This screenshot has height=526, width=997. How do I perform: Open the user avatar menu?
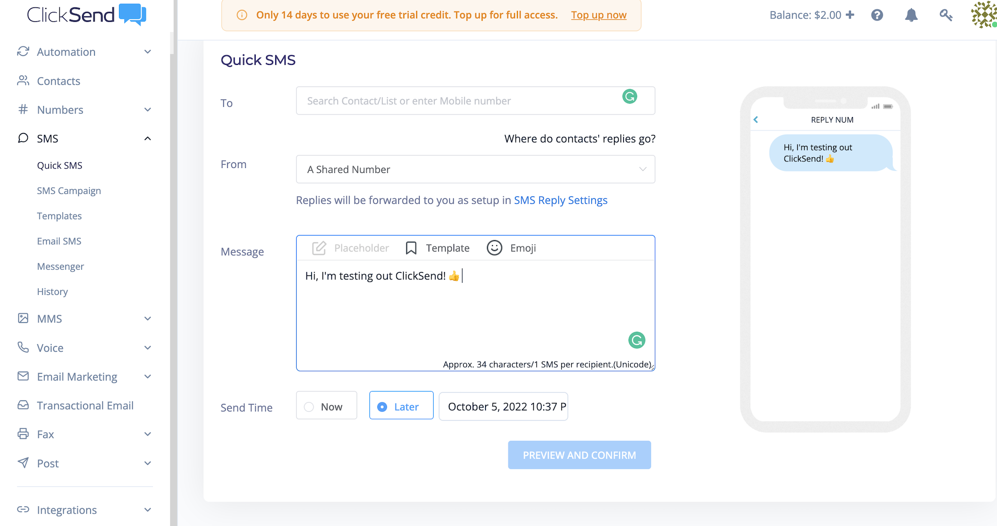click(x=984, y=14)
